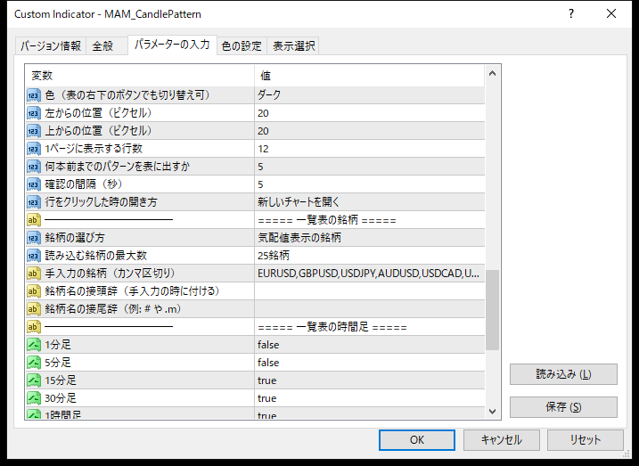This screenshot has width=639, height=466.
Task: Click the OK button
Action: tap(416, 440)
